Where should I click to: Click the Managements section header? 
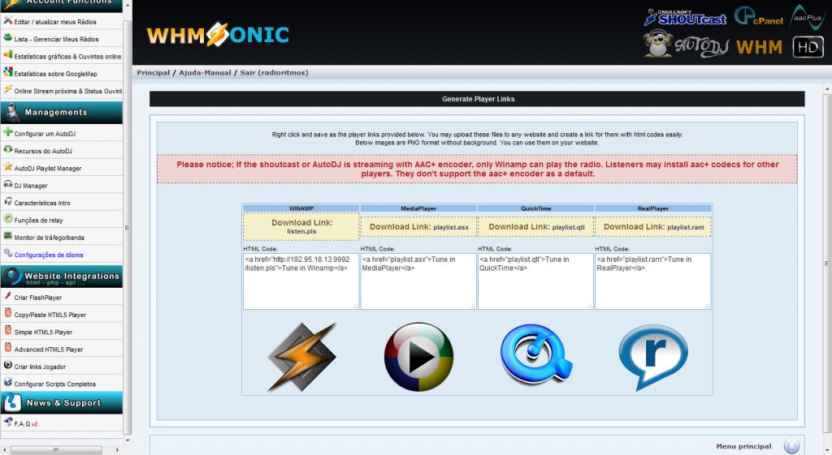point(62,112)
